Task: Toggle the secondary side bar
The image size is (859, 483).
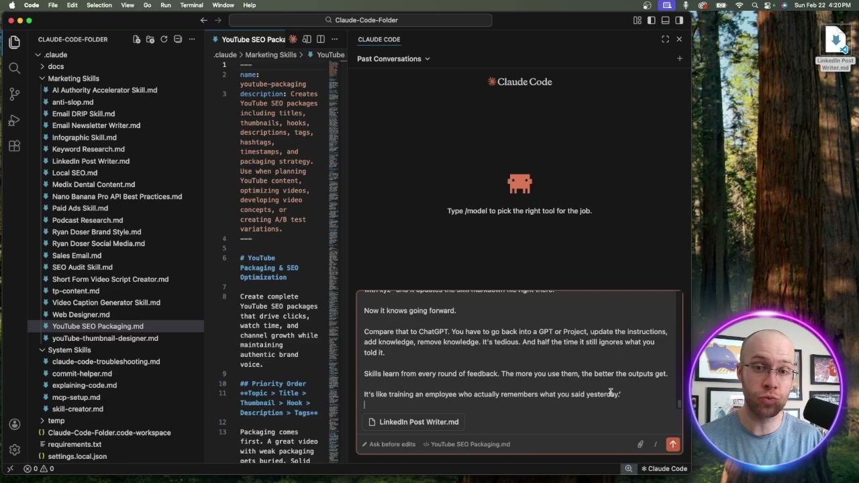Action: pyautogui.click(x=679, y=20)
